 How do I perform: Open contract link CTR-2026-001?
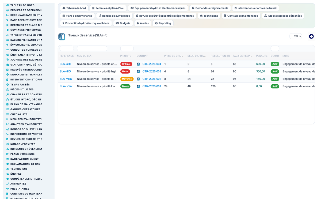click(152, 87)
